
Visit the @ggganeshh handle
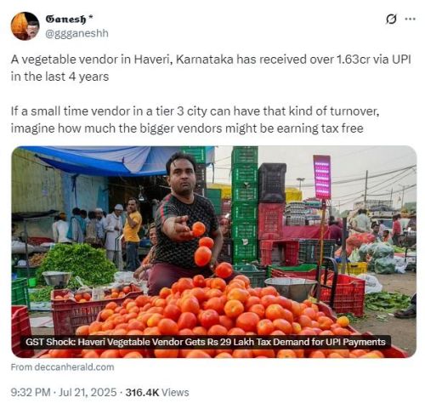pyautogui.click(x=76, y=33)
